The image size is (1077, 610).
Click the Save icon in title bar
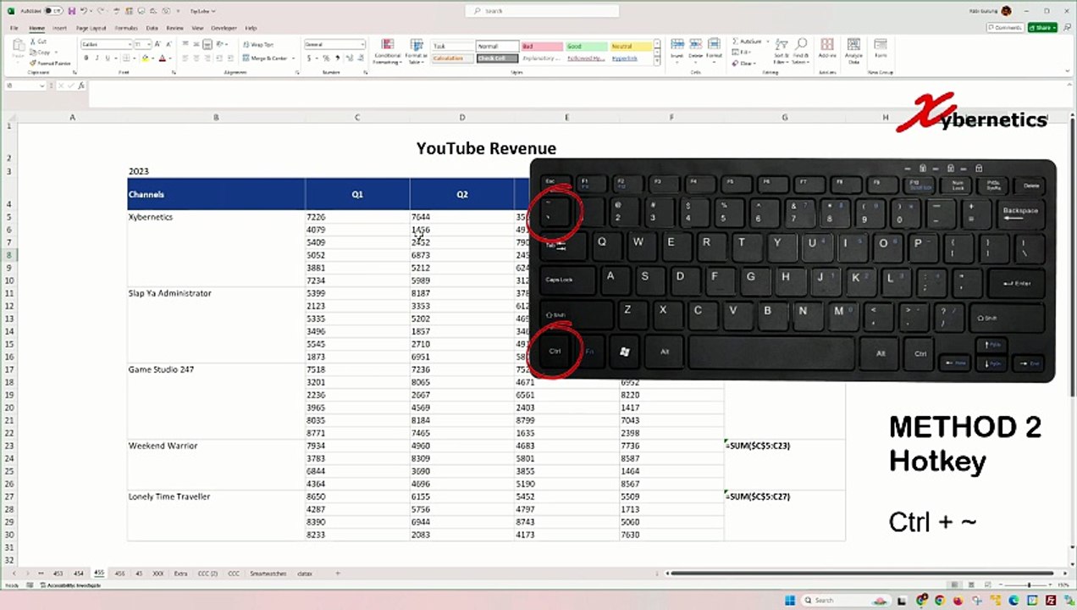(x=72, y=11)
